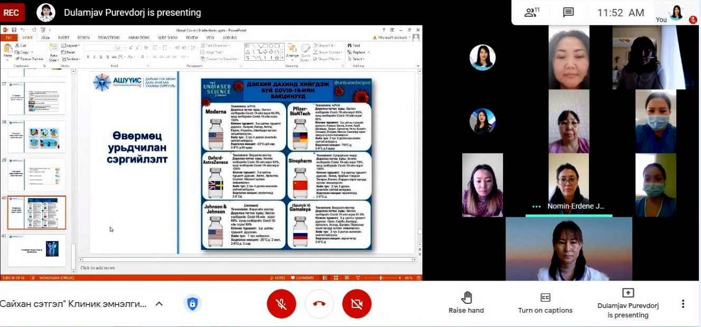Screen dimensions: 701x327
Task: Open the Arrange dropdown in Drawing group
Action: click(x=292, y=52)
